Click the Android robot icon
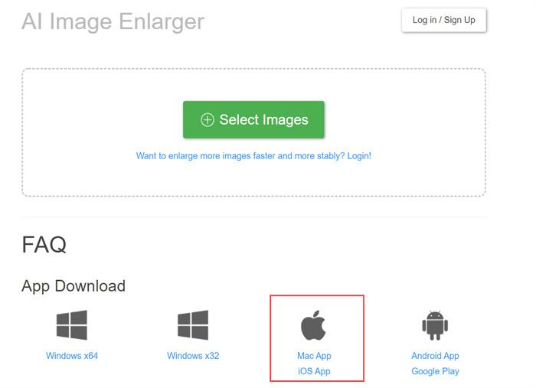The image size is (536, 388). pyautogui.click(x=435, y=325)
